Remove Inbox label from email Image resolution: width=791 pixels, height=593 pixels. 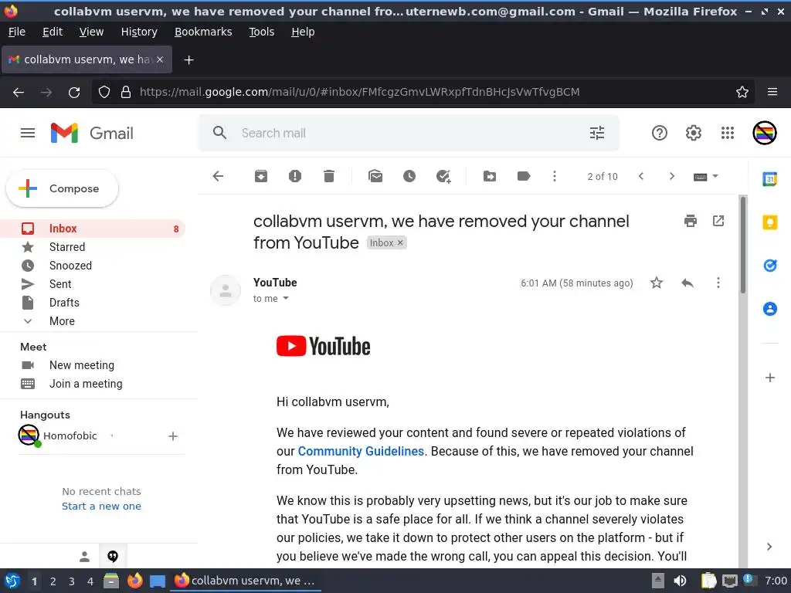pyautogui.click(x=400, y=242)
